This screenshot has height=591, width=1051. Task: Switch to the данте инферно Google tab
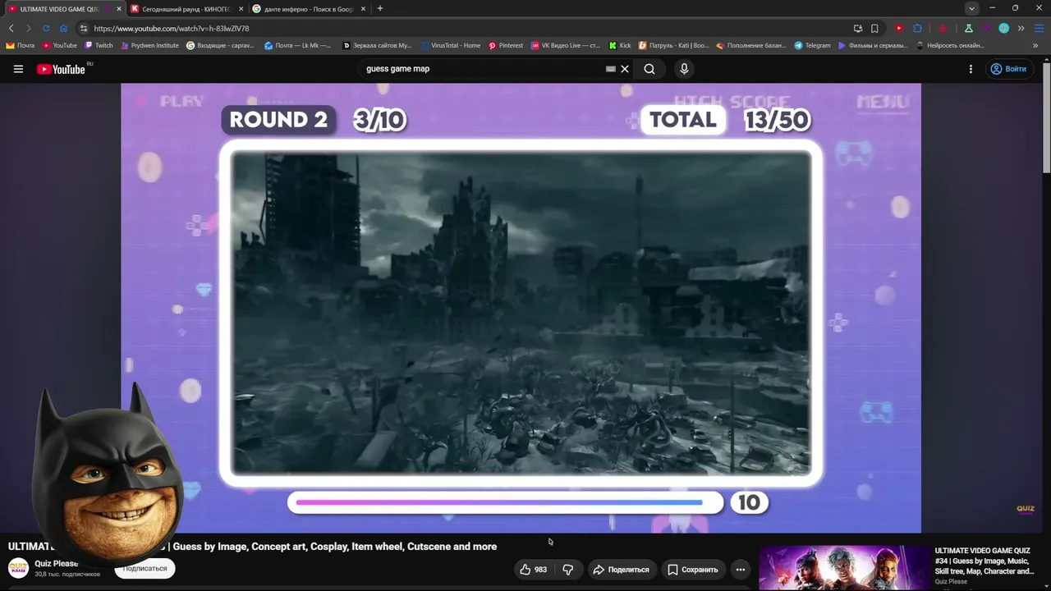[x=309, y=9]
